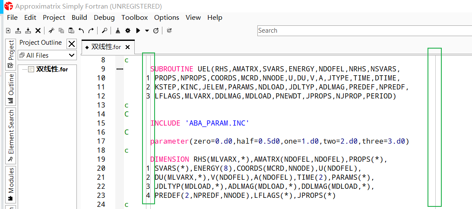The height and width of the screenshot is (209, 472).
Task: Click the stopwatch profiler icon
Action: [x=156, y=30]
